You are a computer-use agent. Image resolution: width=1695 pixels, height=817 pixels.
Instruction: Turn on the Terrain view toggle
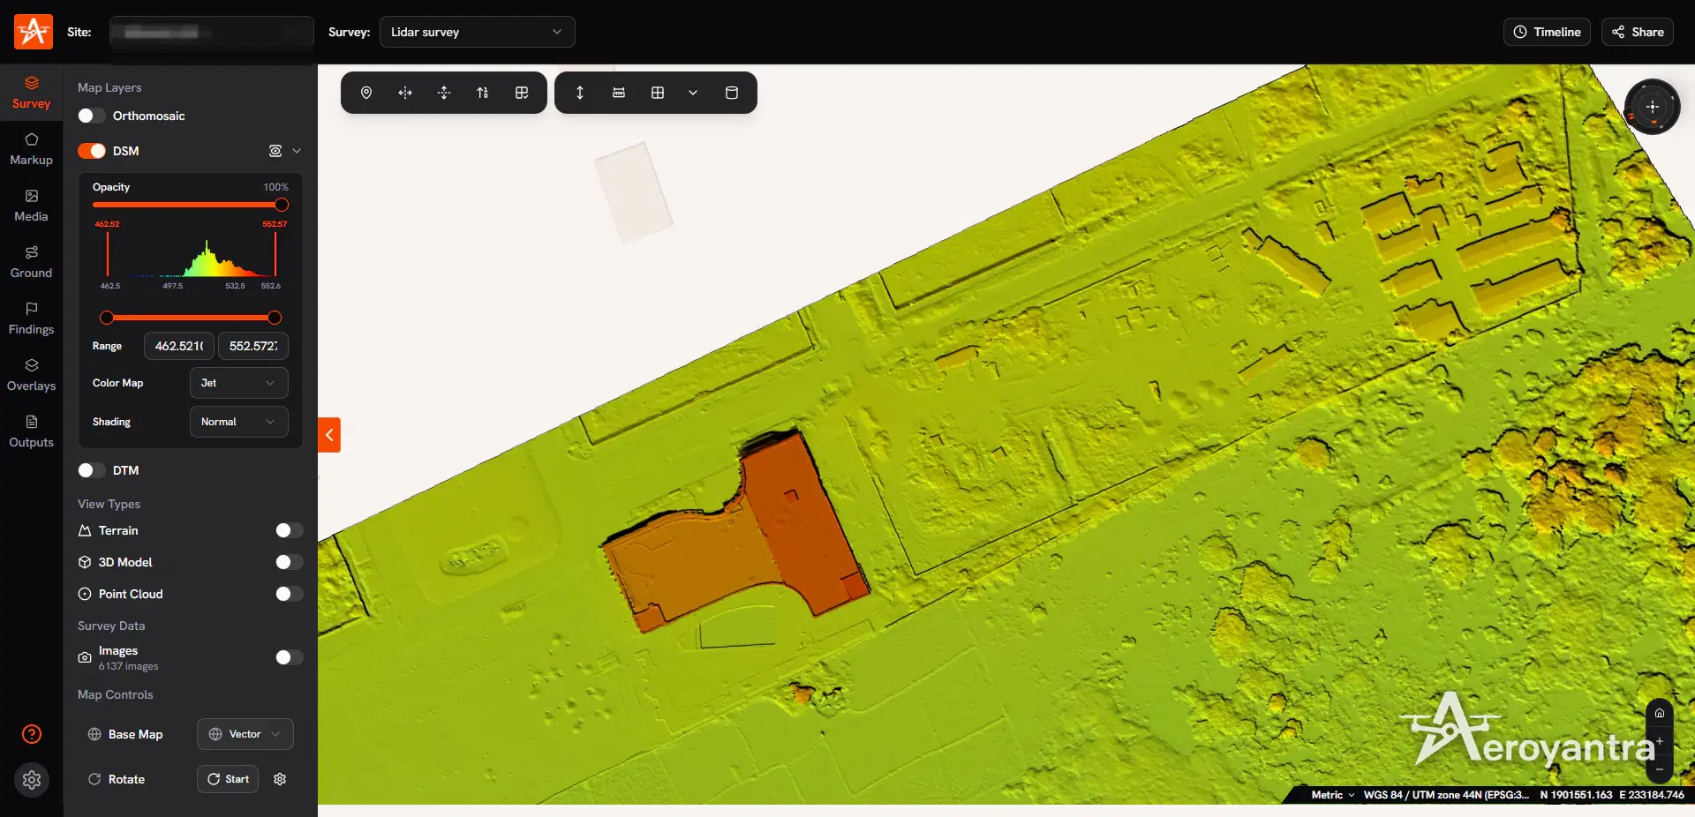289,530
